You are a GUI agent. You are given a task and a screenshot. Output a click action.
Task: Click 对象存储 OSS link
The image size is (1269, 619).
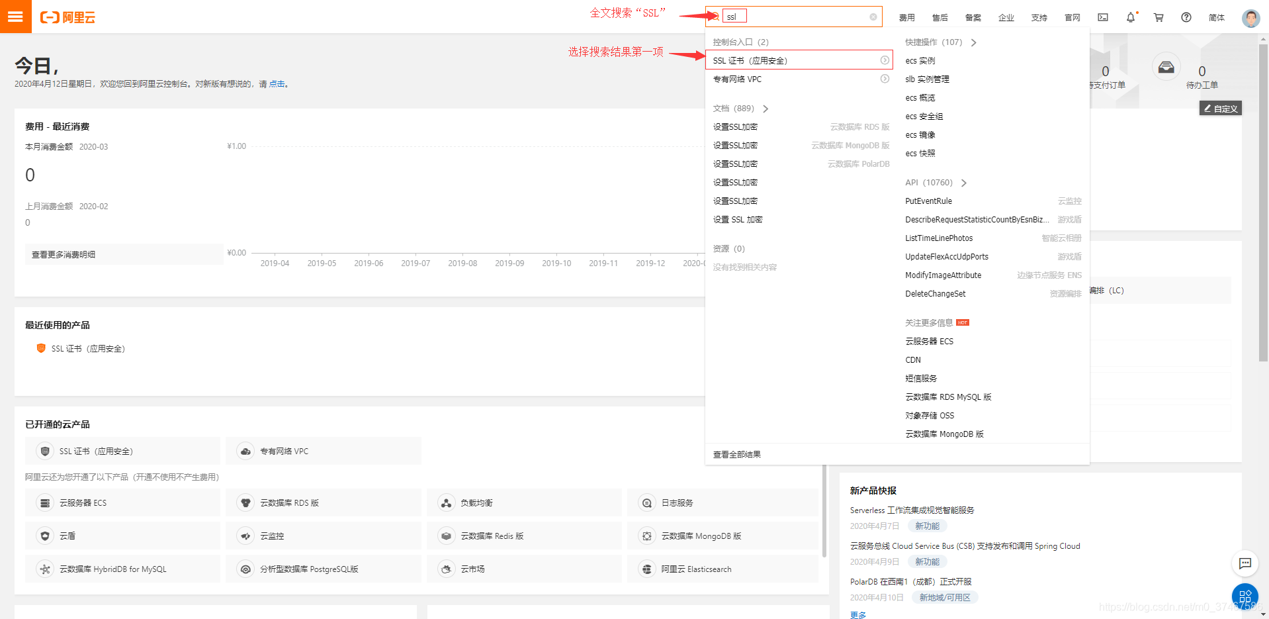930,416
